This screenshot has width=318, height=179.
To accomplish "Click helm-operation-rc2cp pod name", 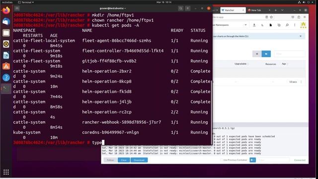I will point(107,112).
